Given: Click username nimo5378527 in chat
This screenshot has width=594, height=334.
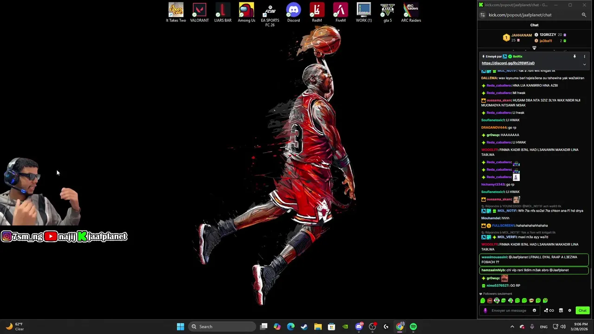Looking at the screenshot, I should [x=497, y=286].
